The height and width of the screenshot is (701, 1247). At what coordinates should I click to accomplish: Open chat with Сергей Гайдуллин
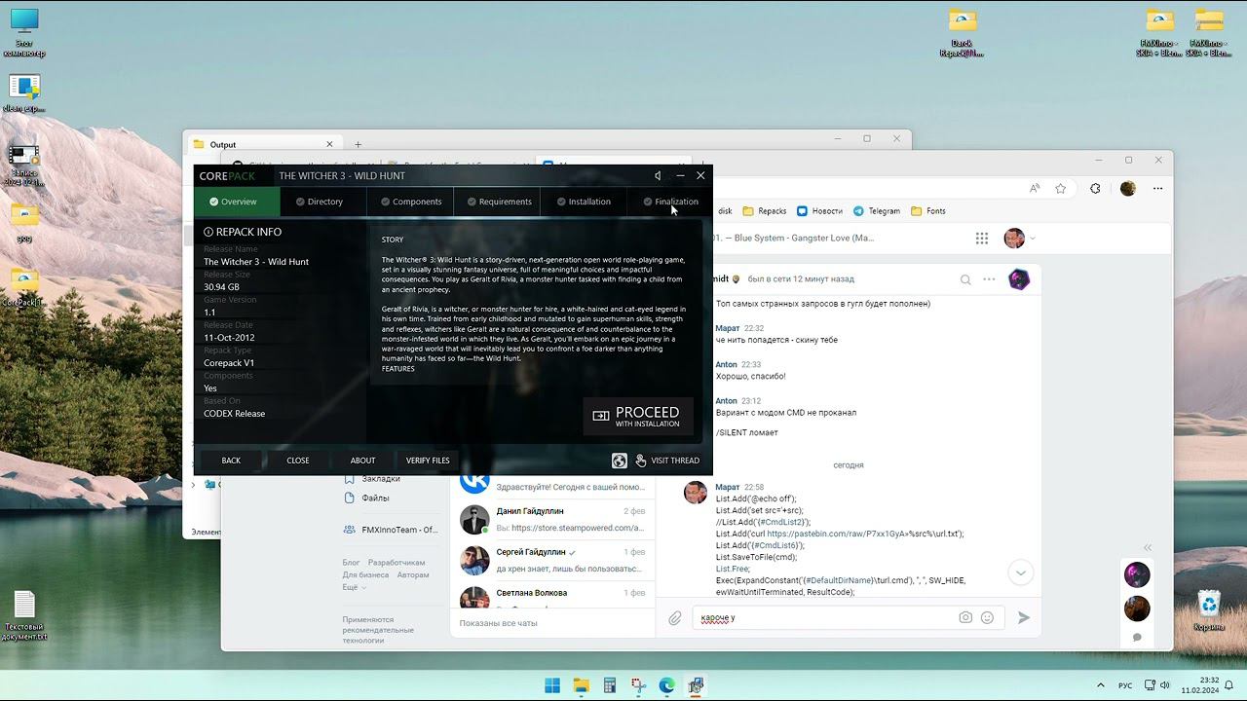point(552,560)
